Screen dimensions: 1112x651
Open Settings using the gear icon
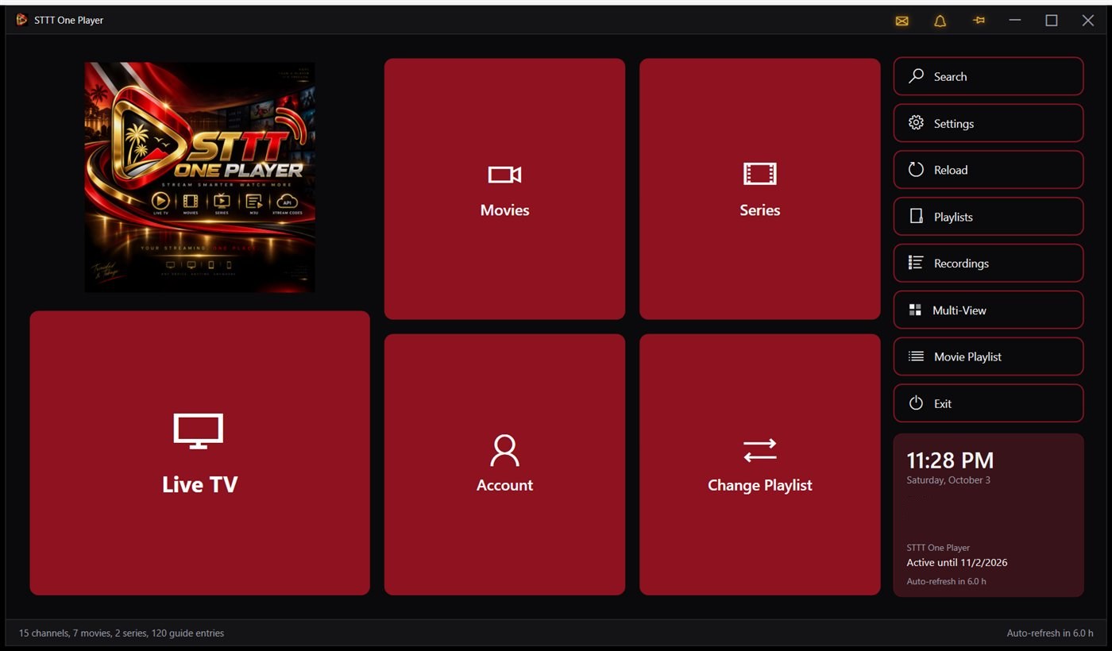[x=916, y=123]
